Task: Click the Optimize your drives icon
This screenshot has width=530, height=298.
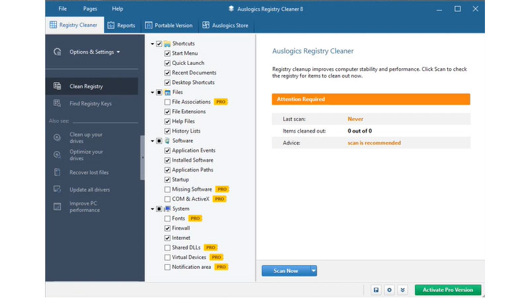Action: point(57,155)
